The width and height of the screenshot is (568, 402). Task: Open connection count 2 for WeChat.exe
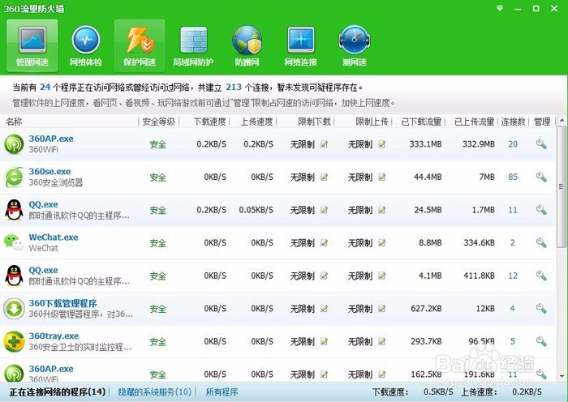pyautogui.click(x=513, y=243)
